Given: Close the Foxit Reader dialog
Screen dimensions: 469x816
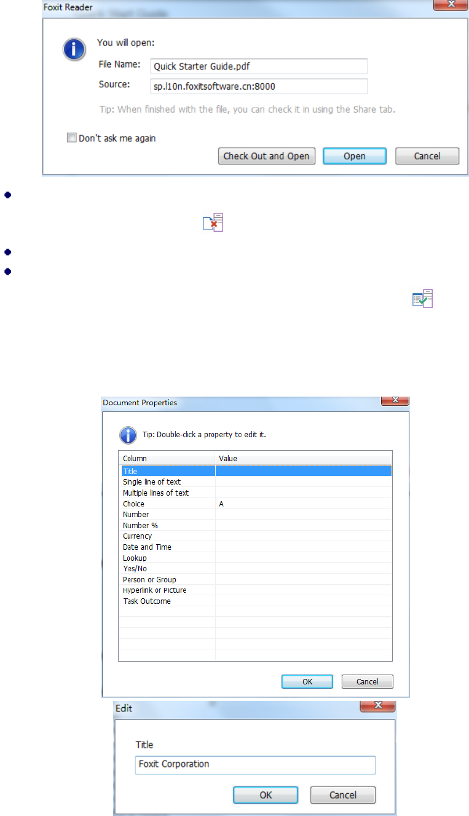Looking at the screenshot, I should [451, 5].
